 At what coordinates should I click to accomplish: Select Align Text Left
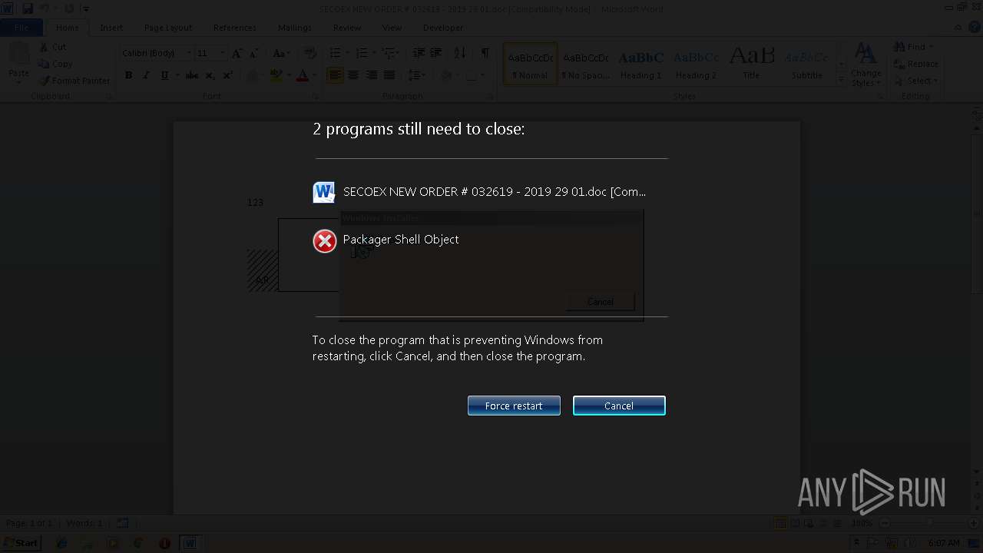coord(335,75)
